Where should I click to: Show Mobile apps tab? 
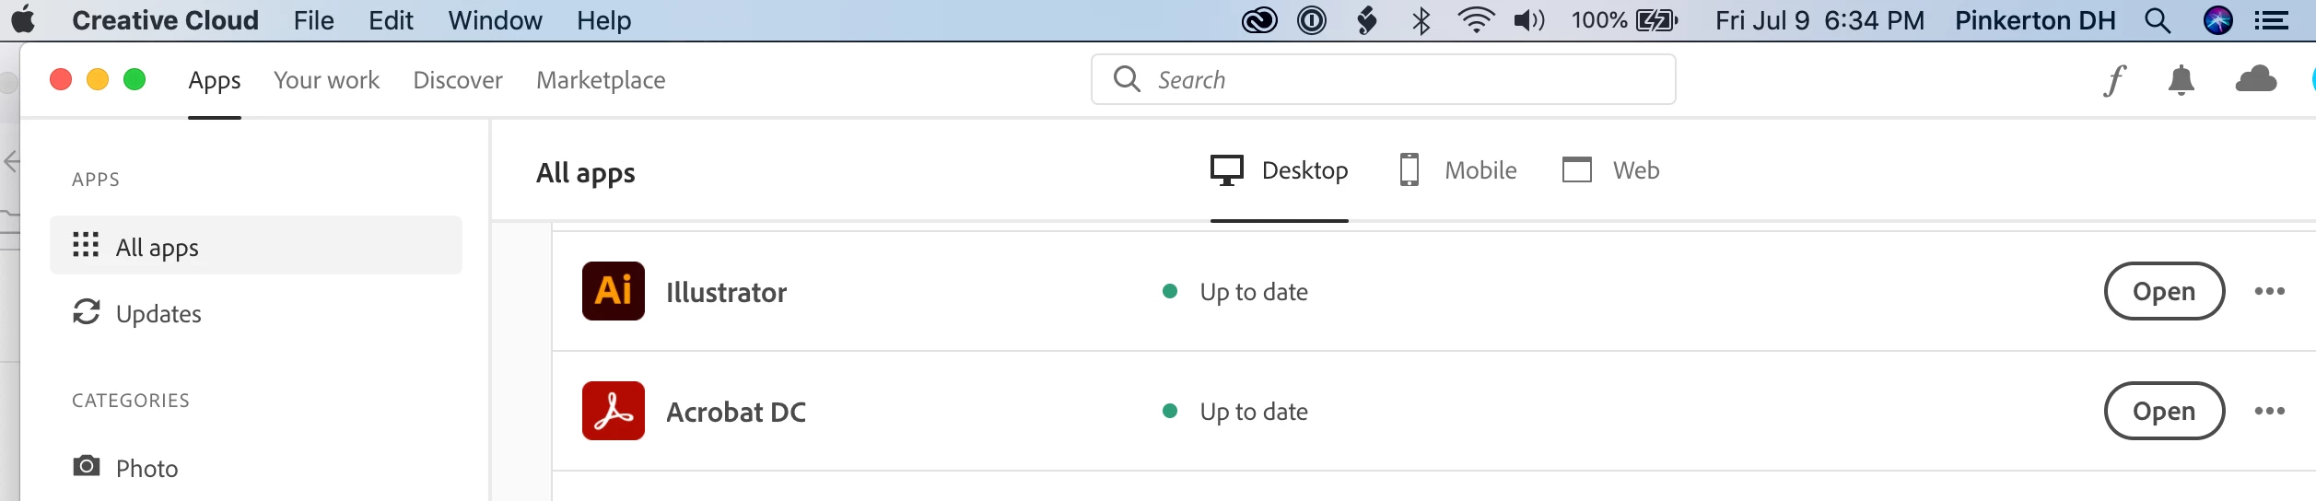1457,170
